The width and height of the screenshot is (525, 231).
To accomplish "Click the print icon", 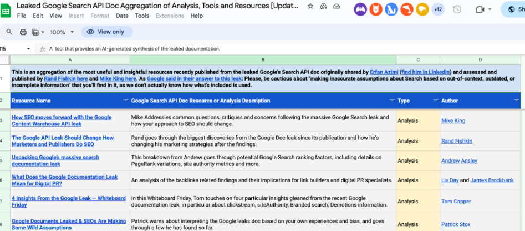I will tap(23, 32).
